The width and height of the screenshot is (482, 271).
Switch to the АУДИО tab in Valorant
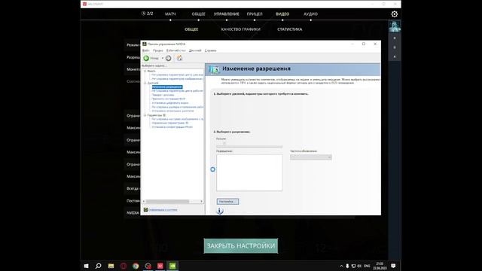[x=311, y=14]
